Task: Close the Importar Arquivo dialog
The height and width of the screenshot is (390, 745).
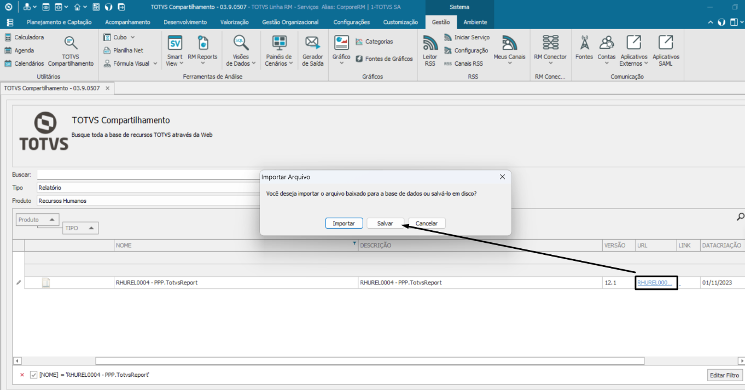Action: pos(503,177)
